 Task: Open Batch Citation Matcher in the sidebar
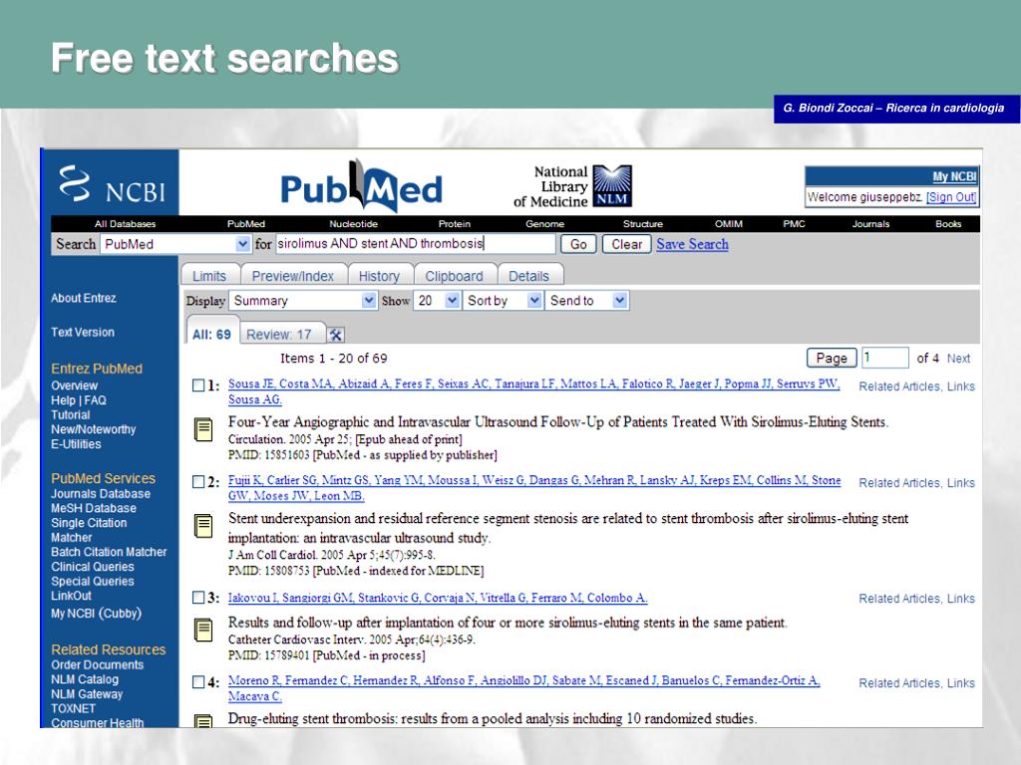109,552
